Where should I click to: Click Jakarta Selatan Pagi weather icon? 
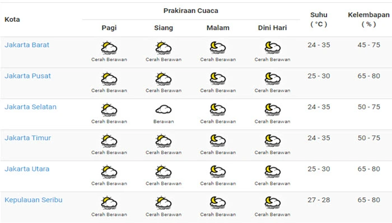click(x=109, y=110)
